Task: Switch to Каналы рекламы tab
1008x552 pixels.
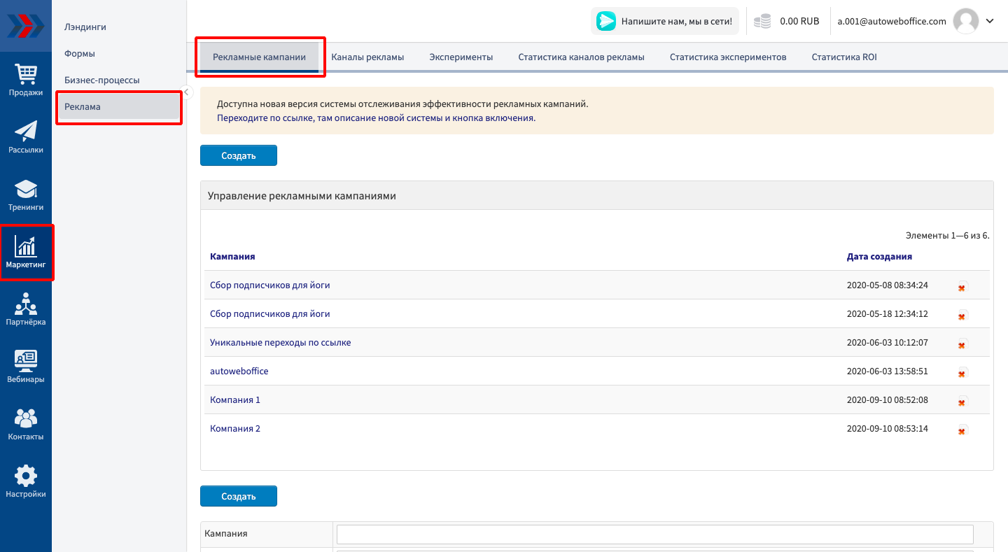Action: click(x=367, y=57)
